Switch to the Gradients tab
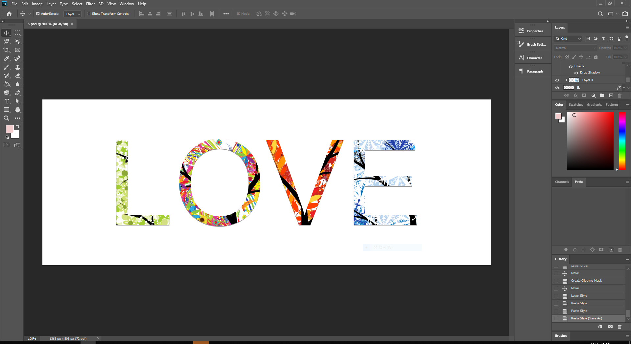Viewport: 631px width, 344px height. [594, 105]
